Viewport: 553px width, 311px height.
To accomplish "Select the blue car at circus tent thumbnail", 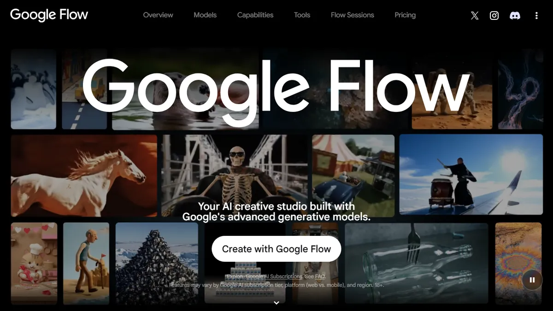I will (353, 176).
